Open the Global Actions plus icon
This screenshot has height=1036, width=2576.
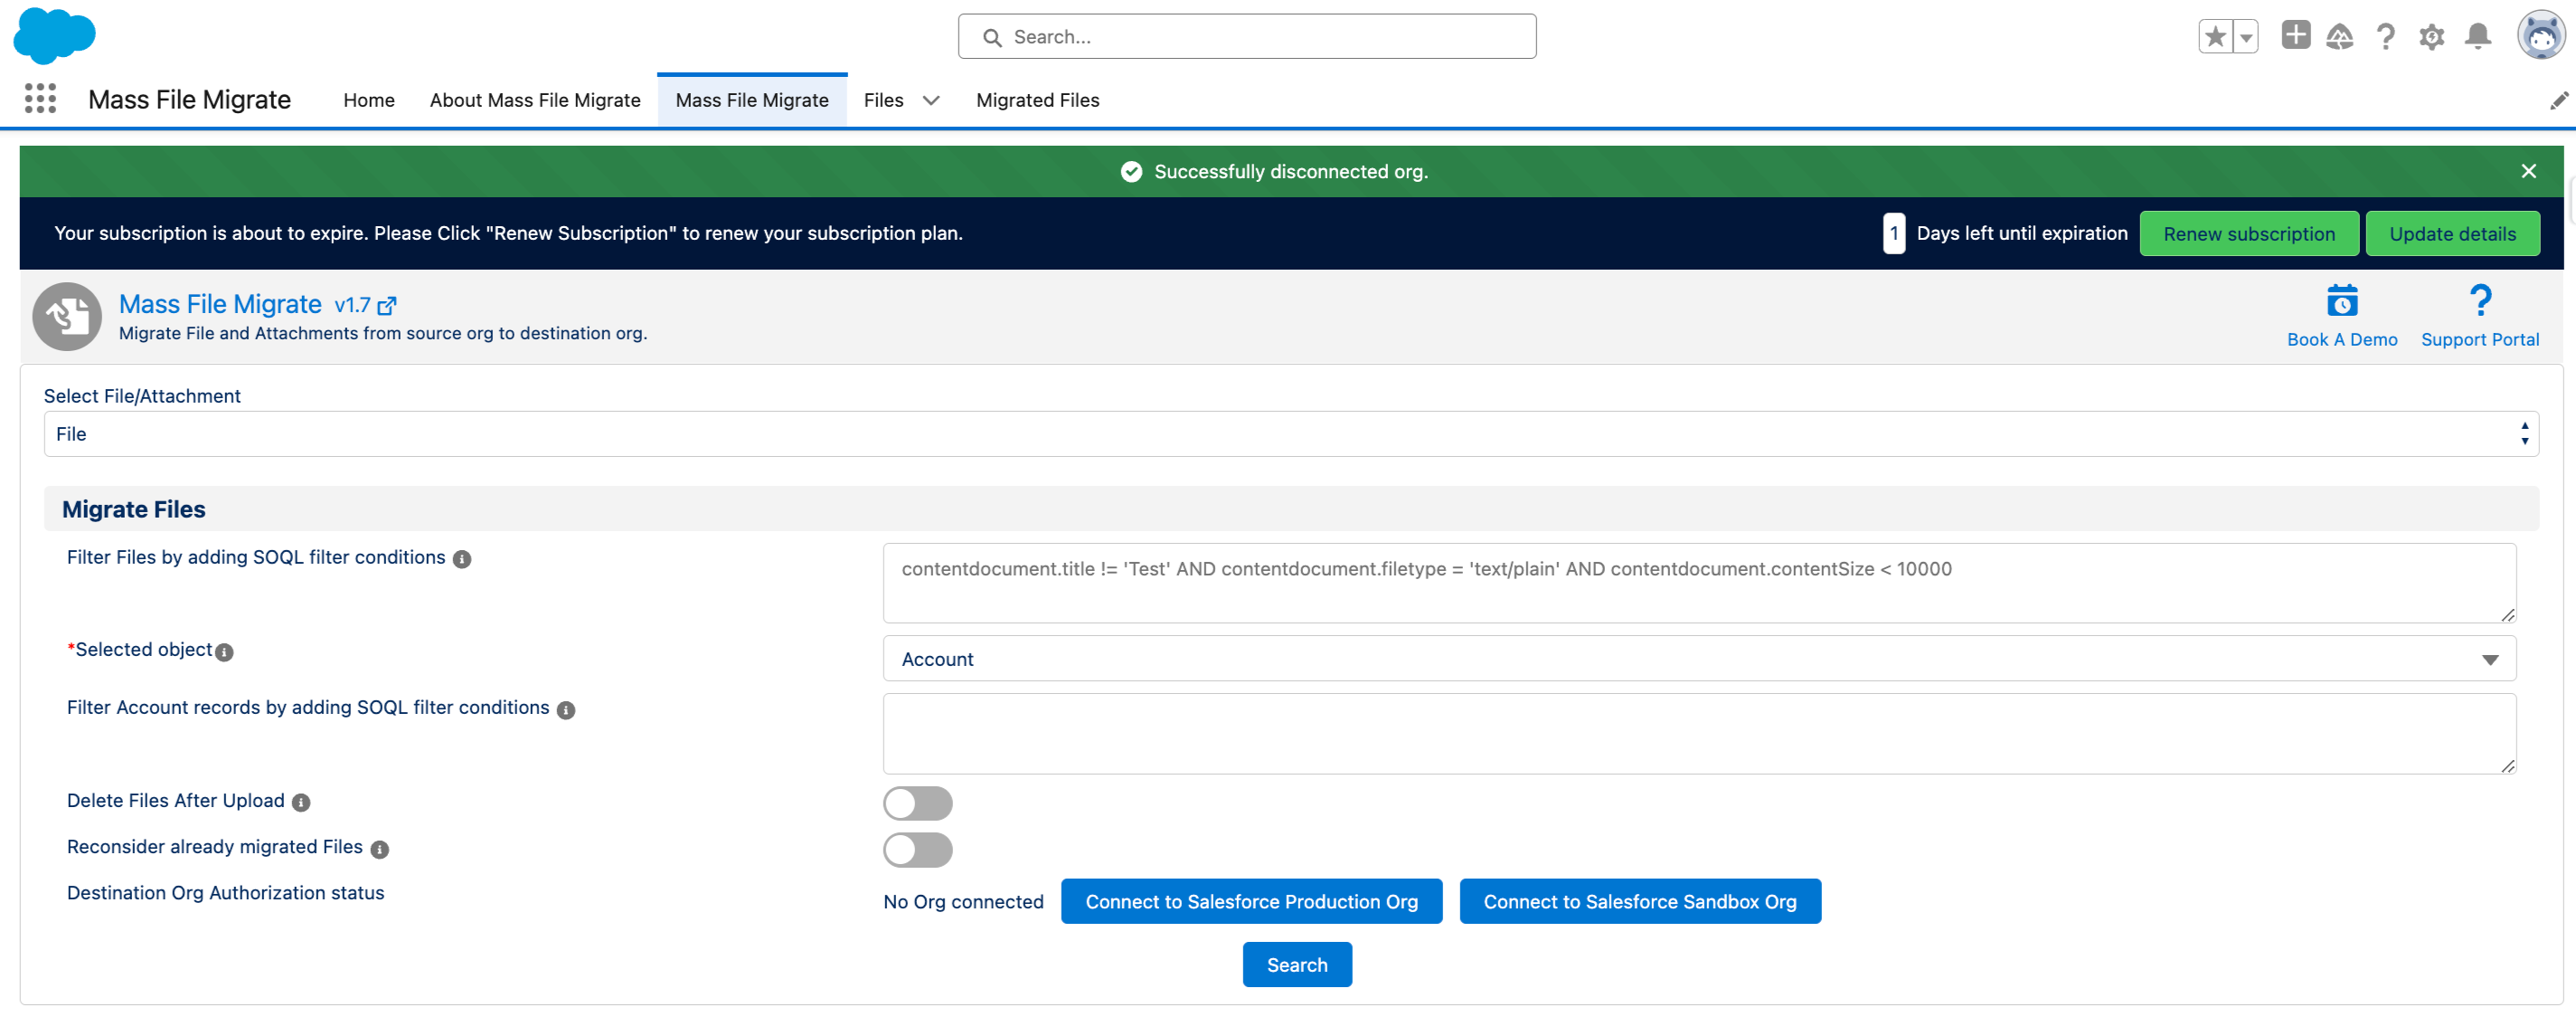[2295, 36]
